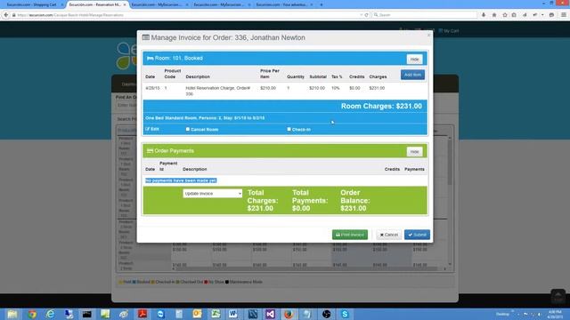Click the Add Item button
The width and height of the screenshot is (570, 320).
[412, 75]
